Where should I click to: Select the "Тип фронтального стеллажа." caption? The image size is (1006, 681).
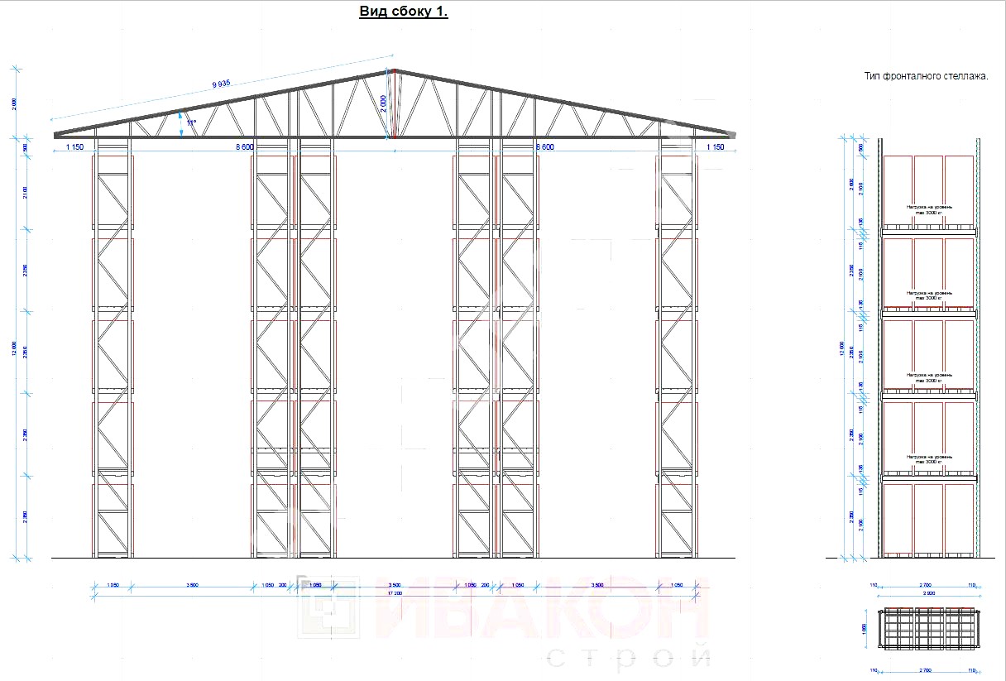[926, 76]
